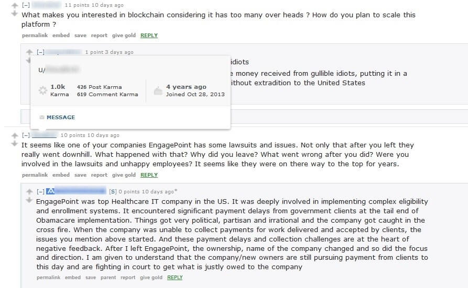Viewport: 468px width, 288px height.
Task: Downvote the EngagePoint lawsuits question comment
Action: tap(15, 144)
